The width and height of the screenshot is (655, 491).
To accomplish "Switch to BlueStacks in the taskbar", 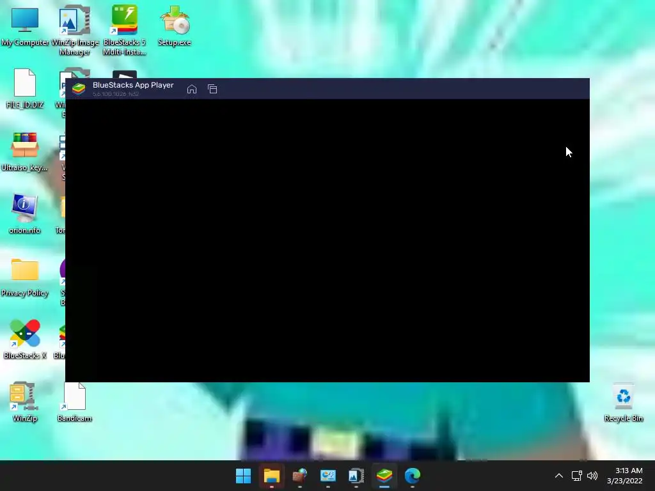I will coord(384,476).
